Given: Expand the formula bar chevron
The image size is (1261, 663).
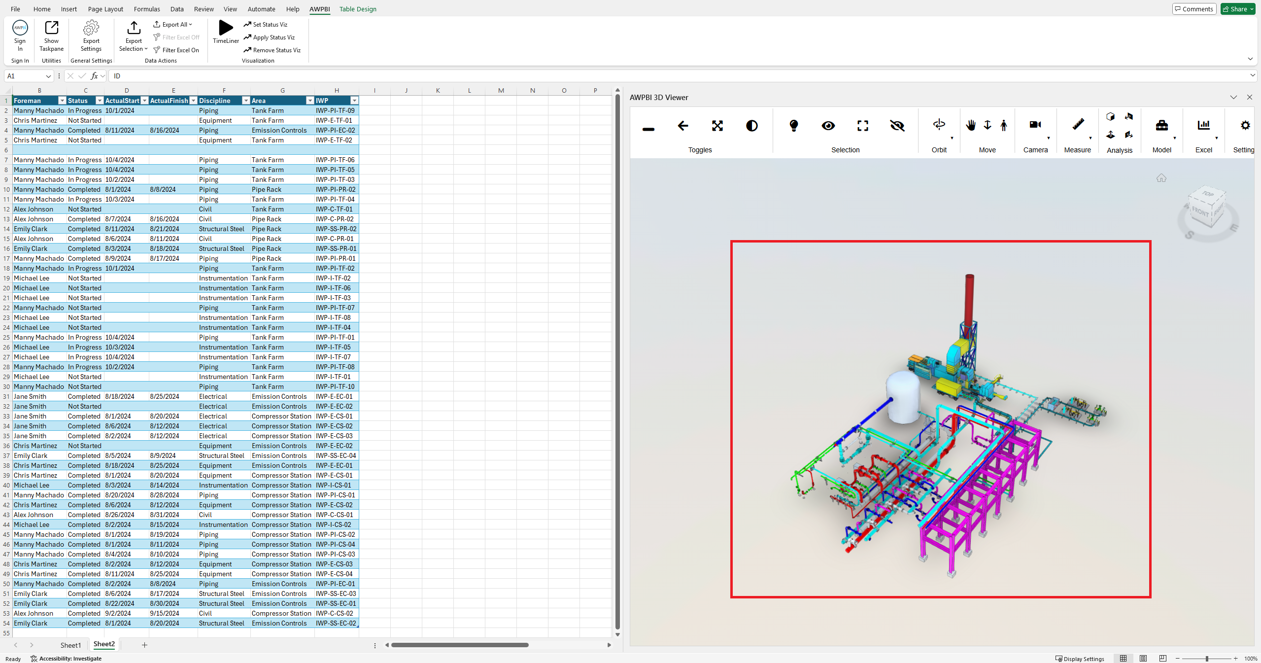Looking at the screenshot, I should click(1253, 75).
